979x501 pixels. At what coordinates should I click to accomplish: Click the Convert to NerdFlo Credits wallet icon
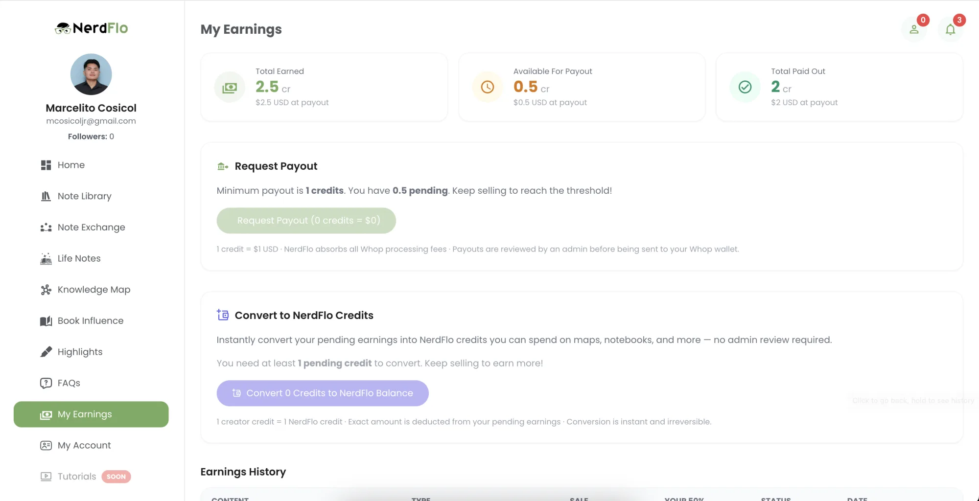(223, 315)
